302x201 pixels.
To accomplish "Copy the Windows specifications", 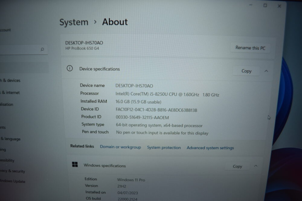I will coord(237,166).
